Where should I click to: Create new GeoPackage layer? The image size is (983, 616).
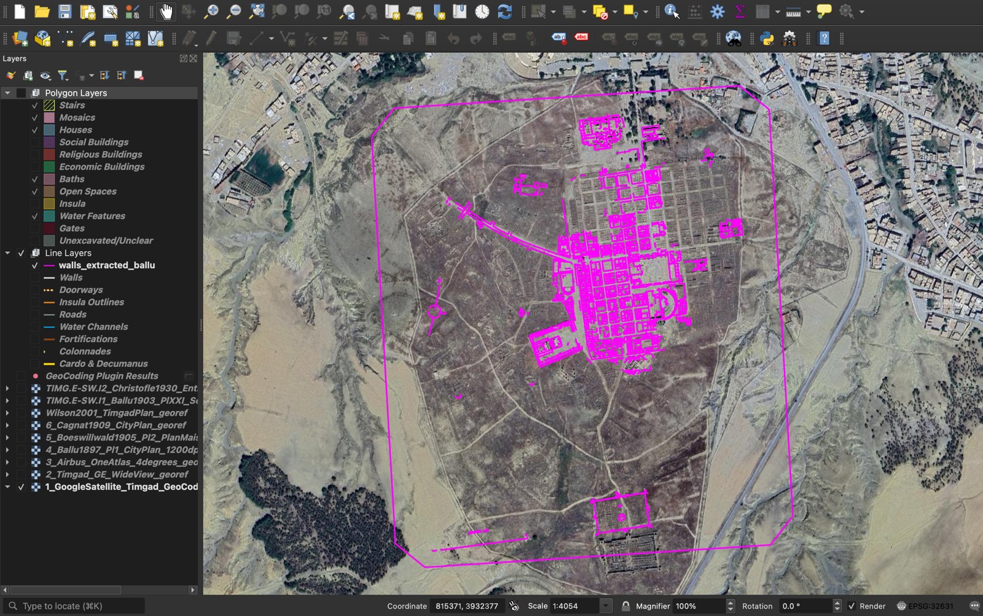click(42, 39)
